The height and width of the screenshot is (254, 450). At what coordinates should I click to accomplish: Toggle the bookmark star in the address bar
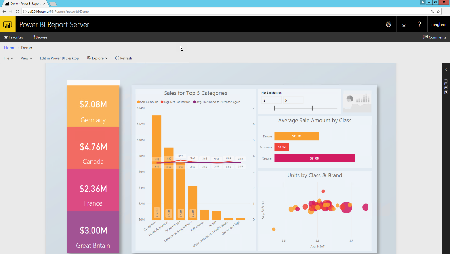438,11
